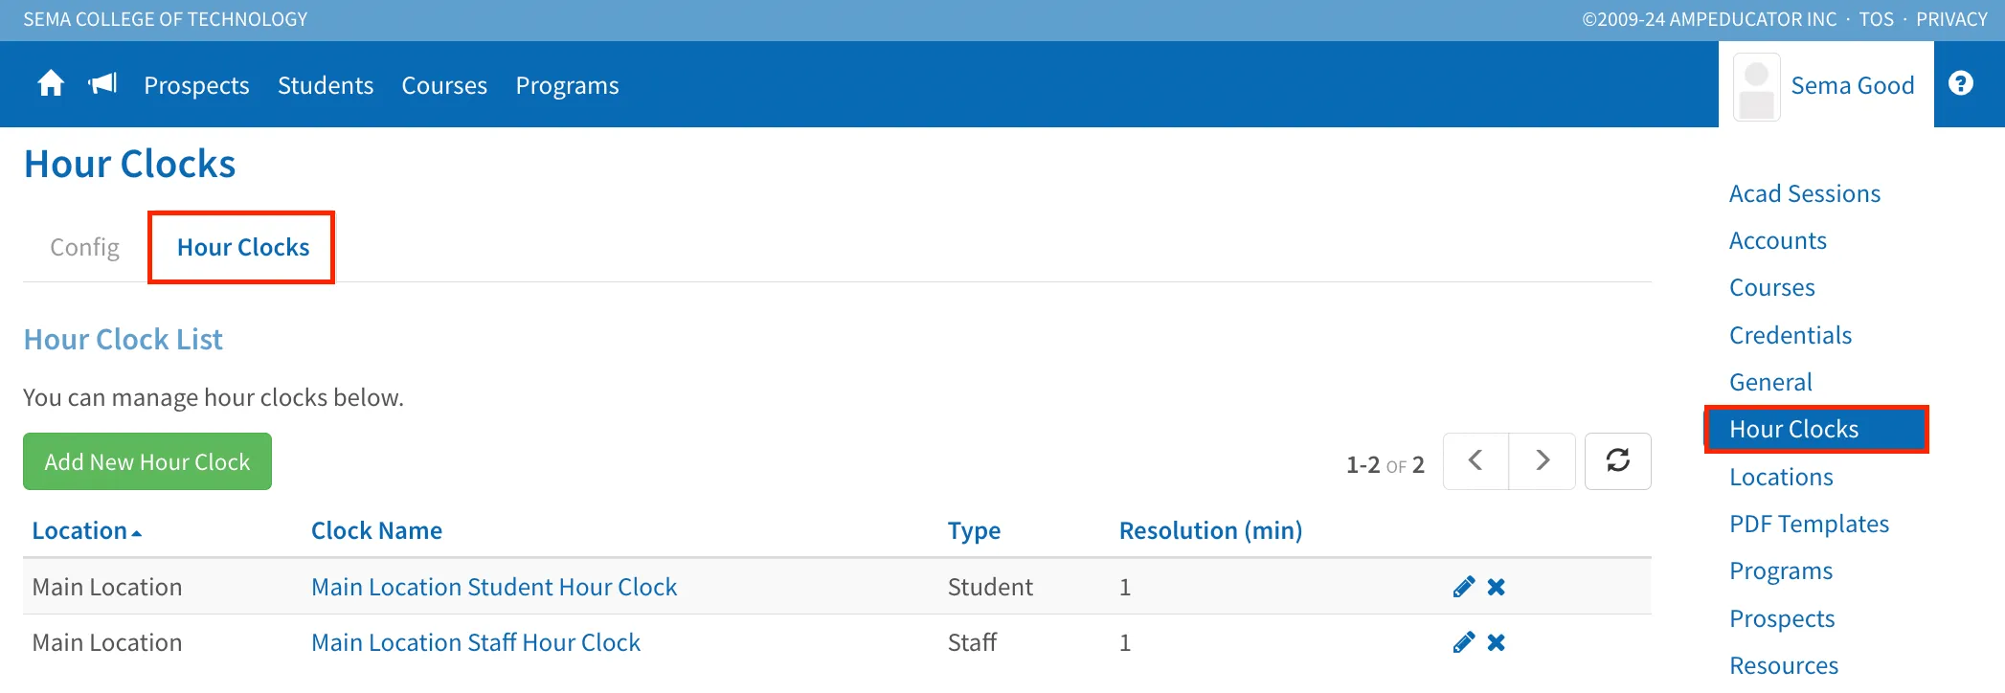Open Courses in the top navigation bar
This screenshot has height=693, width=2005.
(x=444, y=85)
